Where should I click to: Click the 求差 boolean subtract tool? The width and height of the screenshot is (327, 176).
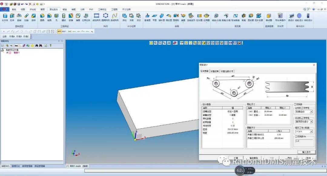point(131,17)
